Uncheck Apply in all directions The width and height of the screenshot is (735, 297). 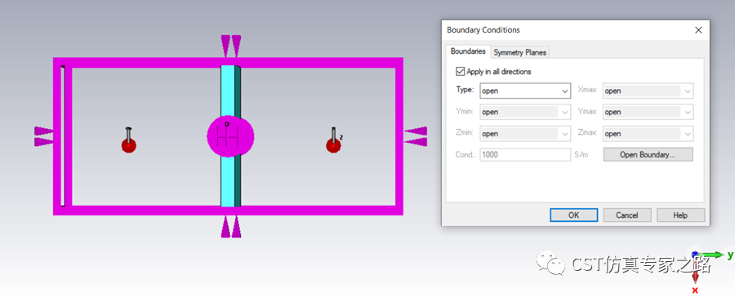pos(460,72)
